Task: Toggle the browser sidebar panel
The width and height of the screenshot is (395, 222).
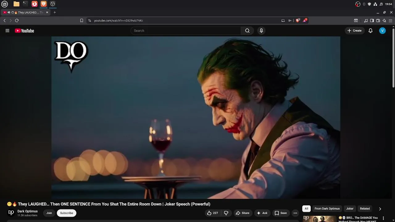Action: [372, 21]
